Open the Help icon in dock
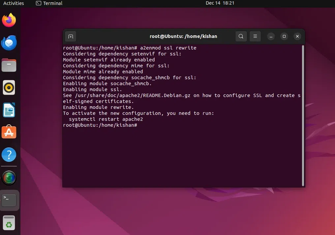Viewport: 335px width, 235px height. [9, 154]
